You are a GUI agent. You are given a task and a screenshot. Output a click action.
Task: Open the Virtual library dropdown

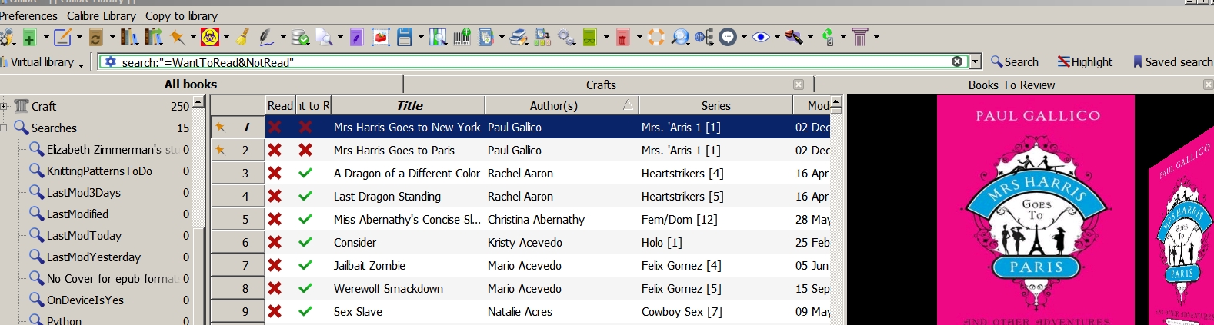coord(43,62)
